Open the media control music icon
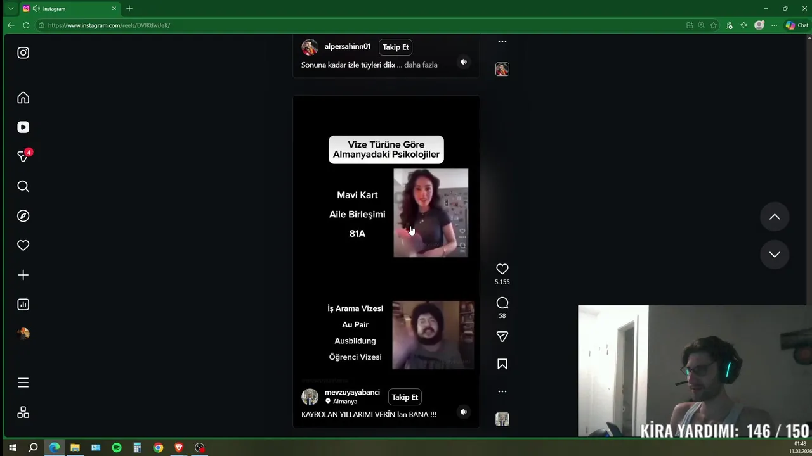The image size is (812, 456). pyautogui.click(x=729, y=25)
